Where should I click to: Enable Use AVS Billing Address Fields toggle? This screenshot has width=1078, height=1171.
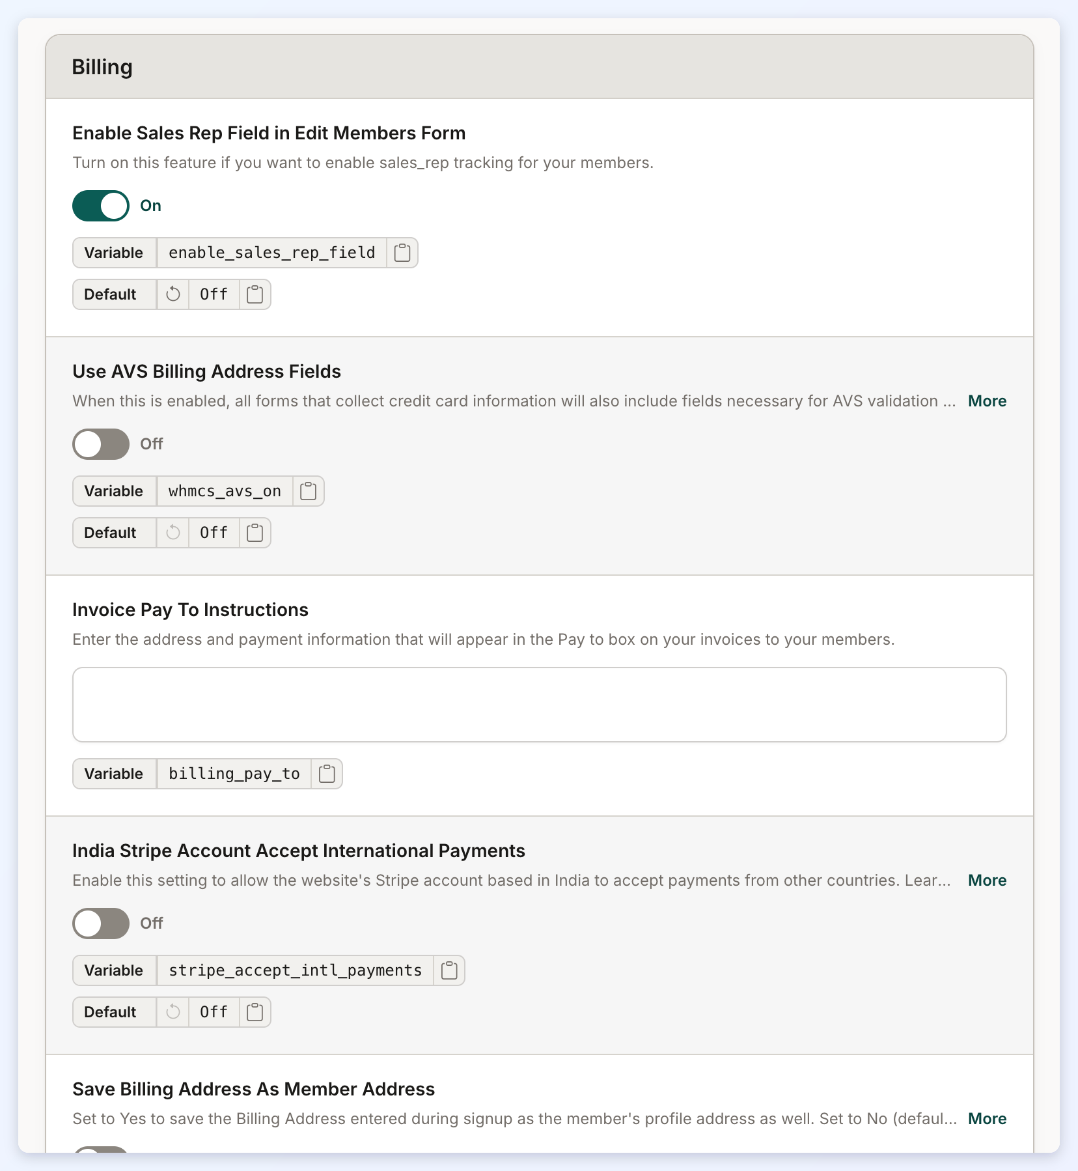[x=101, y=444]
